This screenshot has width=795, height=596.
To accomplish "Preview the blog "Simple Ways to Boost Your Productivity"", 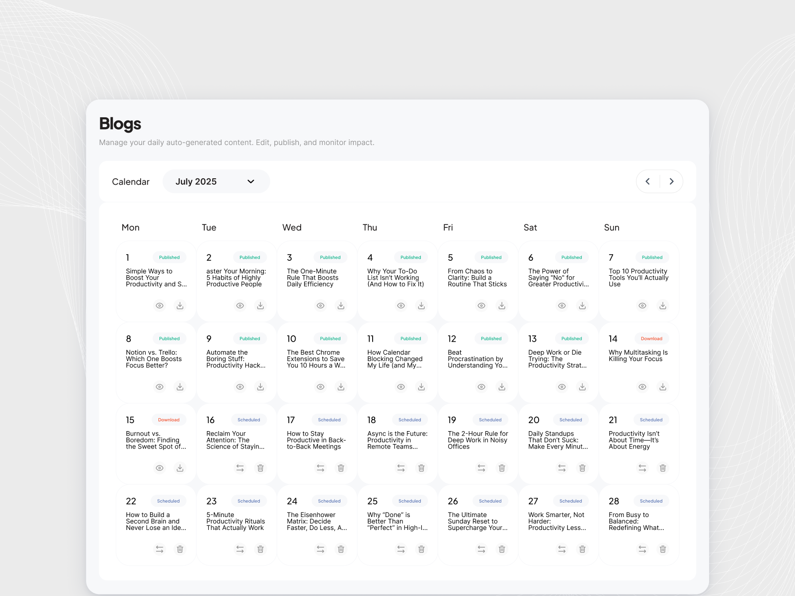I will coord(159,305).
